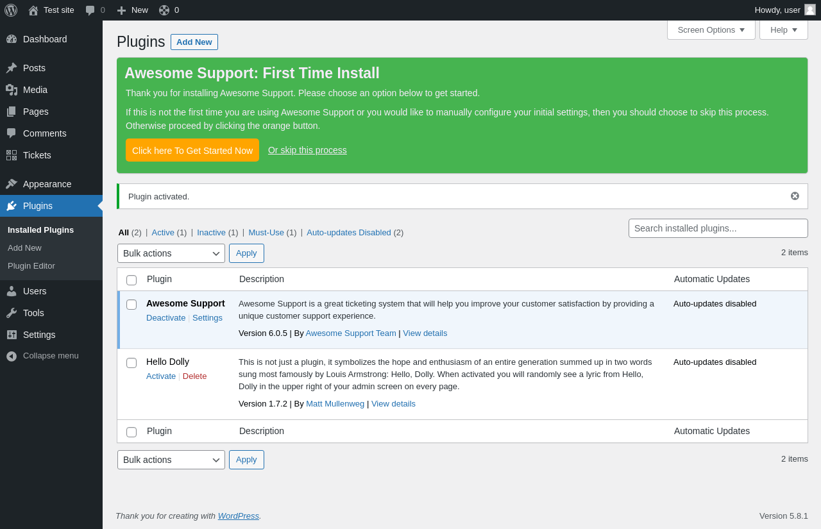
Task: Click the comments bubble icon in admin bar
Action: click(90, 10)
